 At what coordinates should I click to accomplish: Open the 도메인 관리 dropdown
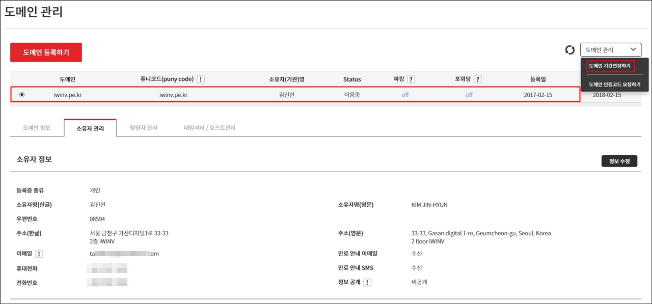point(611,50)
